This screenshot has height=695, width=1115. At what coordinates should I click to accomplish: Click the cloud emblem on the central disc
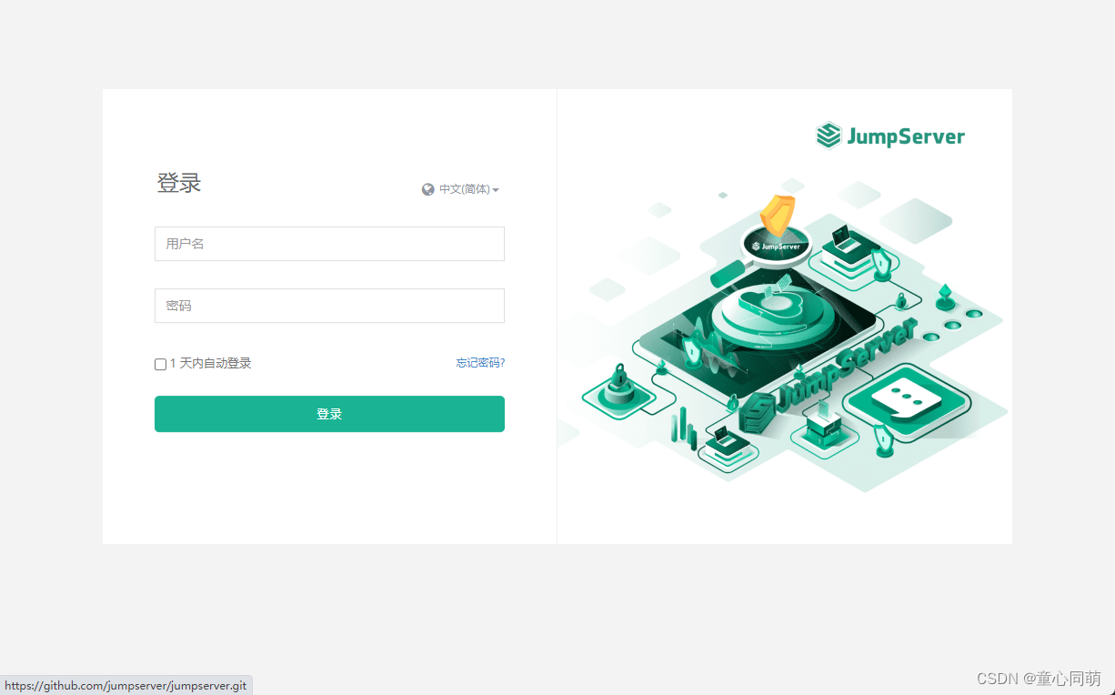pyautogui.click(x=773, y=303)
